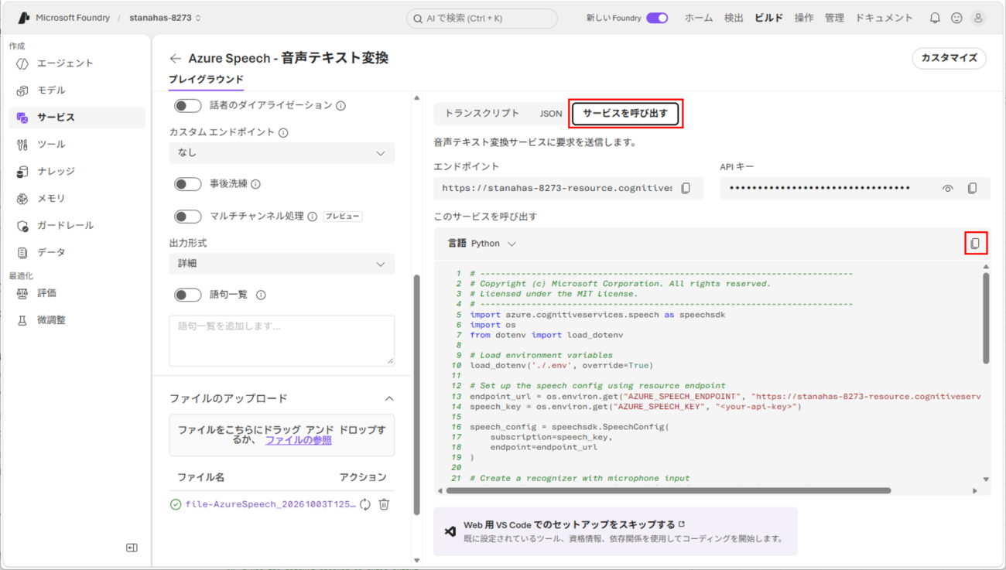Collapse the ファイルのアップロード section
This screenshot has width=1006, height=570.
389,399
